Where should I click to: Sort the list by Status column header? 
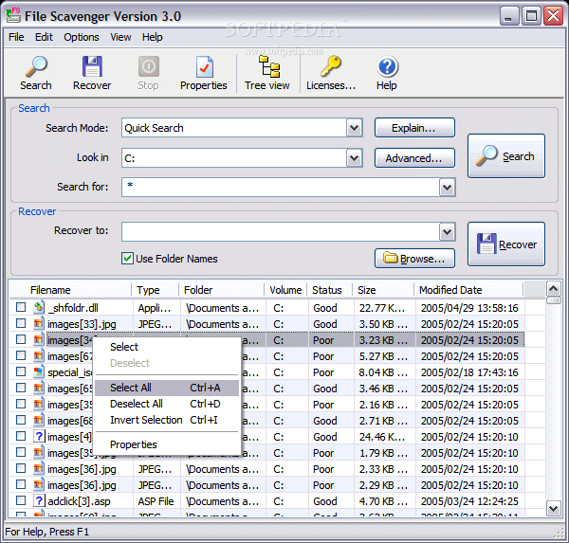tap(330, 290)
